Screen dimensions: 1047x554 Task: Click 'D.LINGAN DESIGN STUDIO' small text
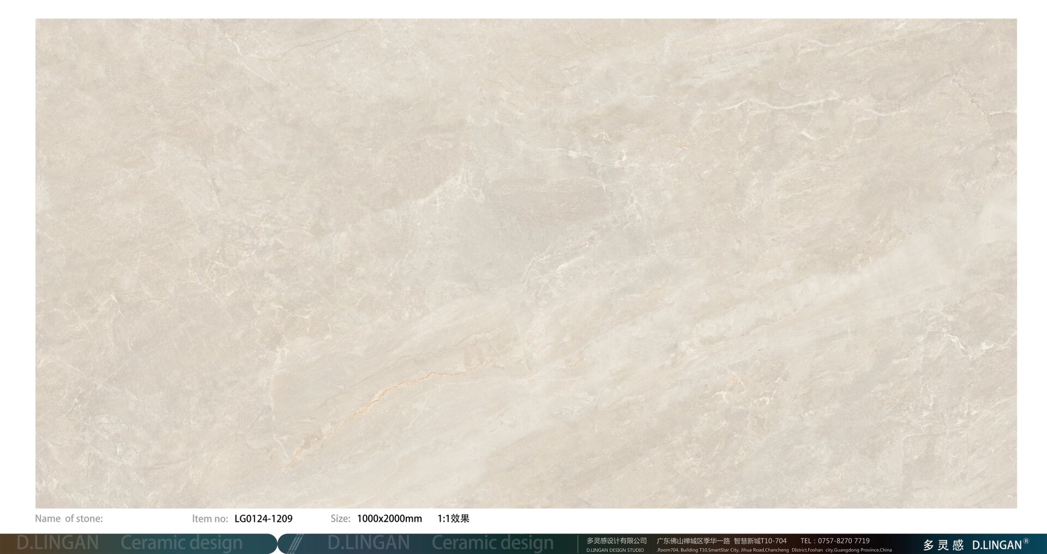point(615,550)
